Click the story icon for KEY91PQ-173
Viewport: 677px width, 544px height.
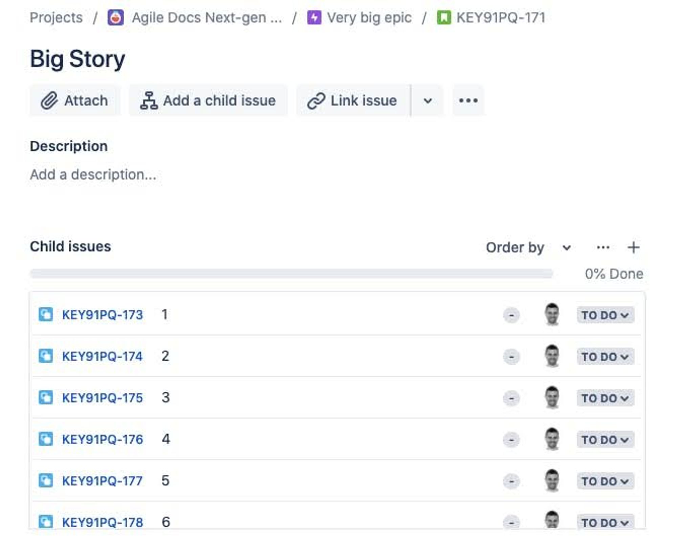click(x=46, y=315)
